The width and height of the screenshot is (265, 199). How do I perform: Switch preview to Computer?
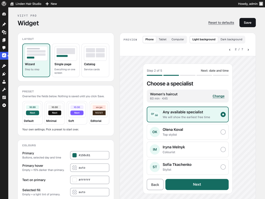178,39
